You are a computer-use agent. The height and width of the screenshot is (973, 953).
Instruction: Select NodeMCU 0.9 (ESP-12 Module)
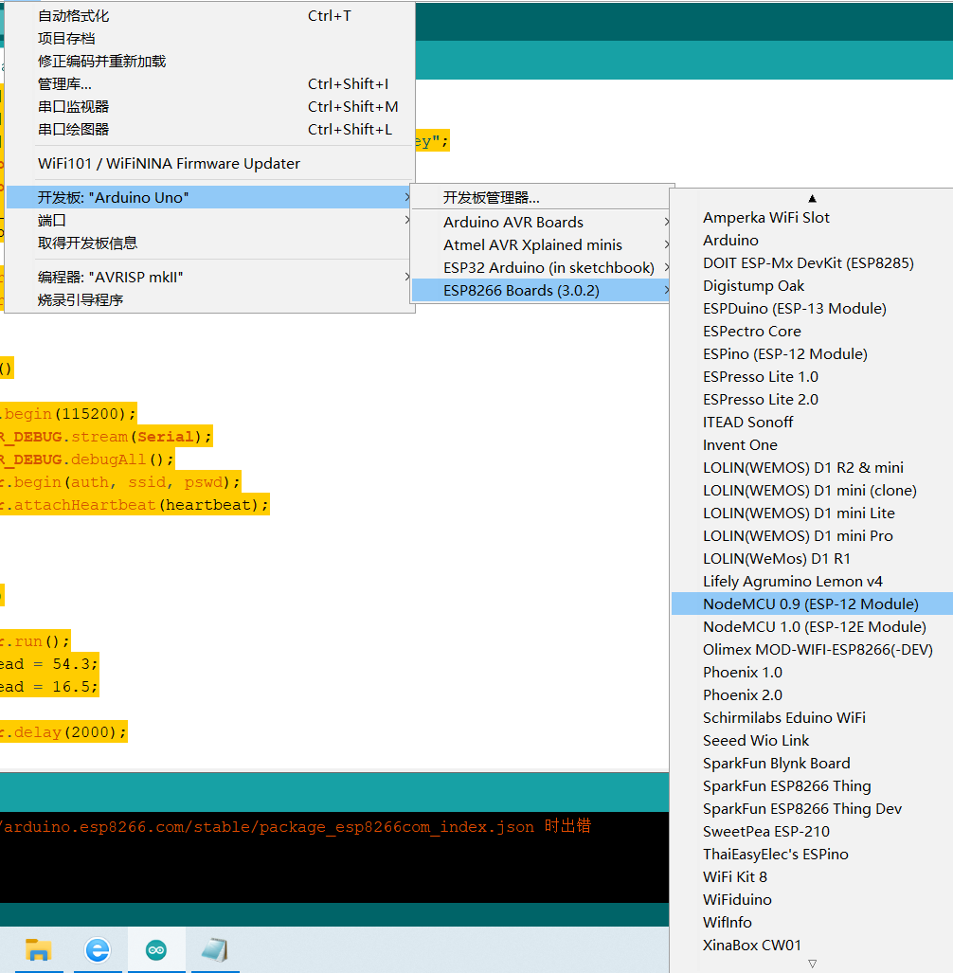point(812,604)
